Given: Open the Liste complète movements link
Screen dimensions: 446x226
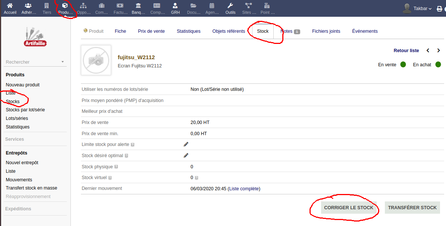Looking at the screenshot, I should click(244, 188).
